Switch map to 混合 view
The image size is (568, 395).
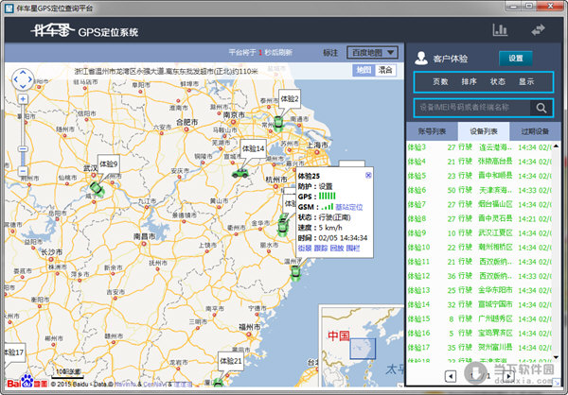[385, 70]
